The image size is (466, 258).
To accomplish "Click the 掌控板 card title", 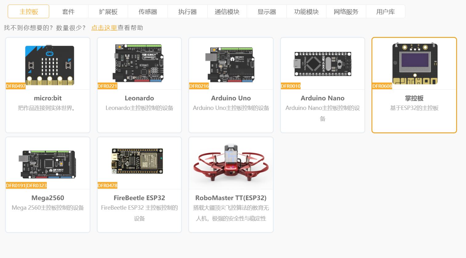I will pyautogui.click(x=414, y=98).
